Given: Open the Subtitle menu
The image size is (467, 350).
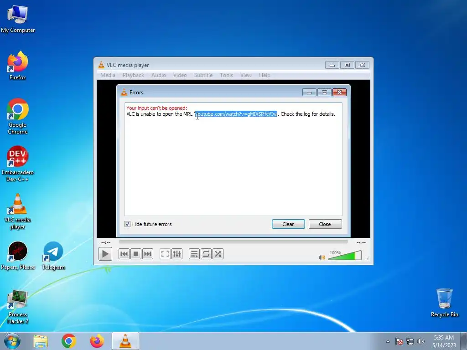Looking at the screenshot, I should click(203, 75).
